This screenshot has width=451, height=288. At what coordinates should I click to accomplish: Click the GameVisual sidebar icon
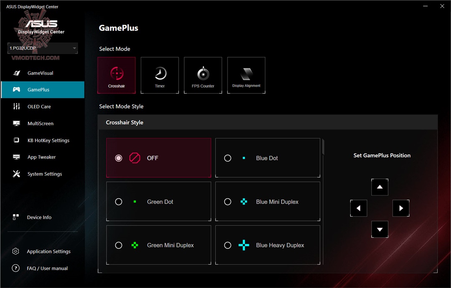click(x=16, y=73)
